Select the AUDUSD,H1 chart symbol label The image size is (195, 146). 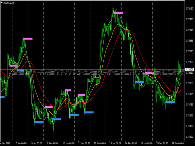pos(9,3)
